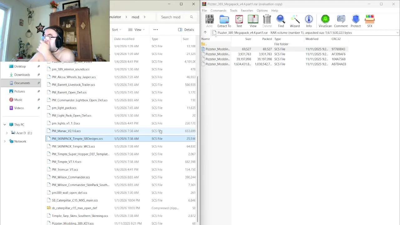Select sb_caterpillar_c15_mxs_open_def zip folder
This screenshot has width=400, height=225.
tap(121, 208)
